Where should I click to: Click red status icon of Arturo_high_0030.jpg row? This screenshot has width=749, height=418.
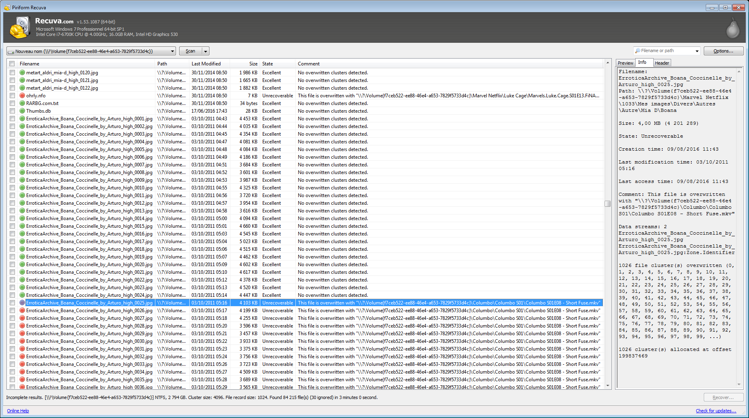22,341
